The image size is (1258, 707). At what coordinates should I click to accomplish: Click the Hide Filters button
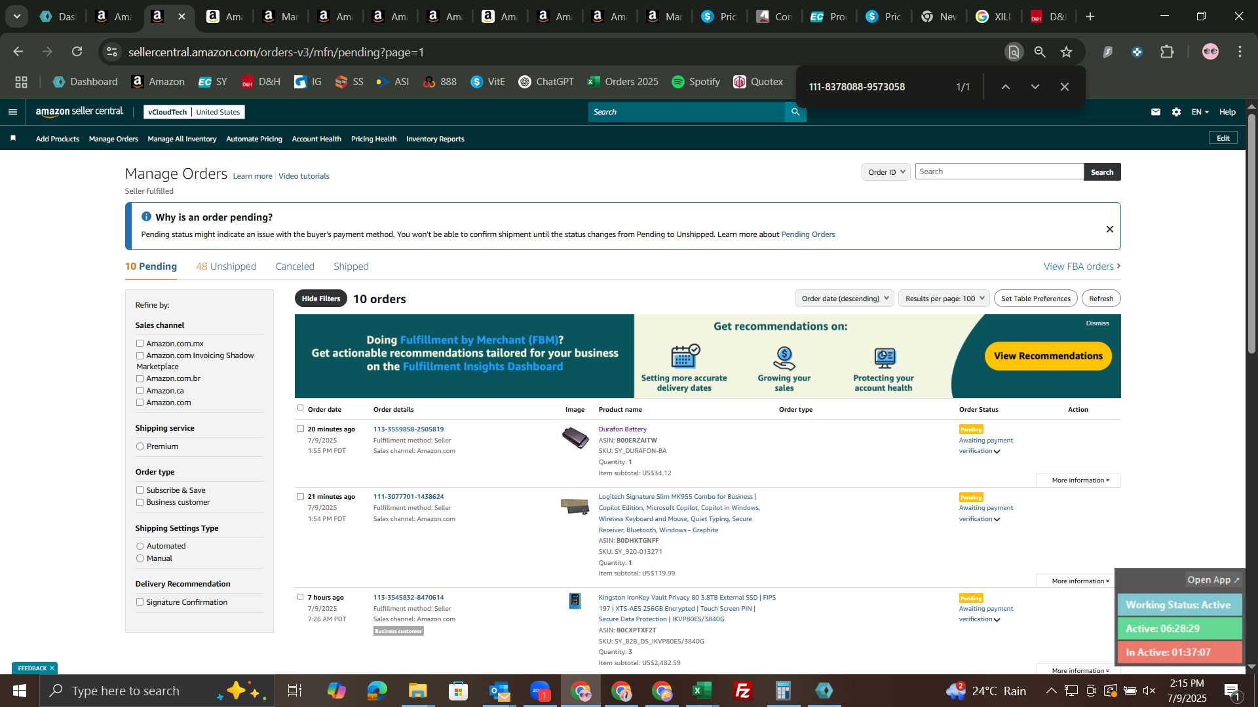tap(321, 299)
